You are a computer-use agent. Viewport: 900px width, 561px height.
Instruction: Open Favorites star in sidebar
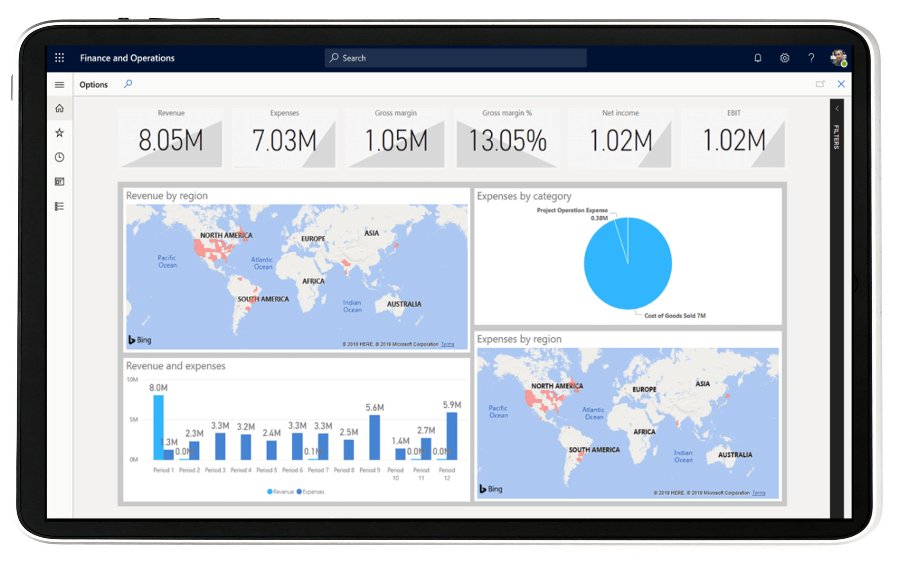[59, 133]
